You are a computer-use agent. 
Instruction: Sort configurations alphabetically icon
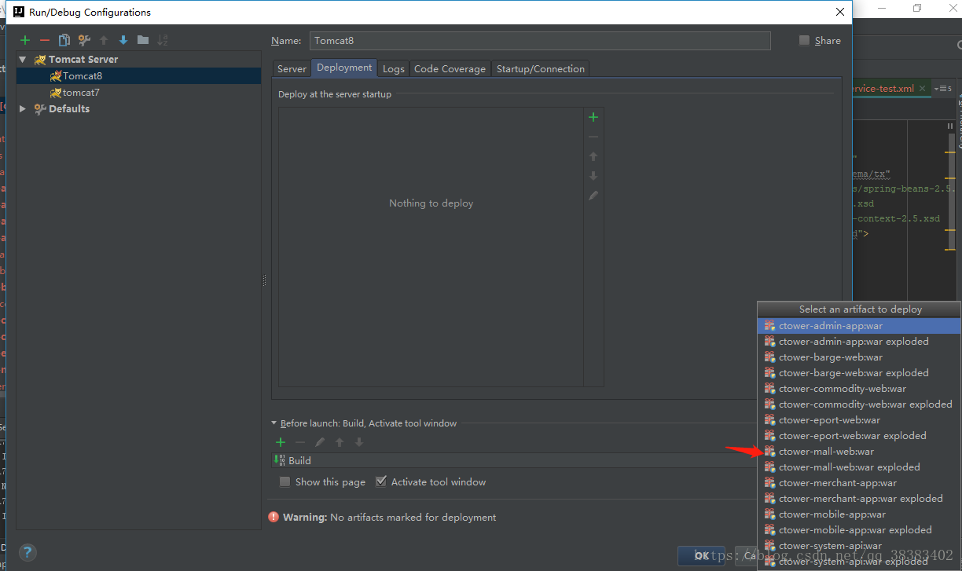[x=163, y=40]
